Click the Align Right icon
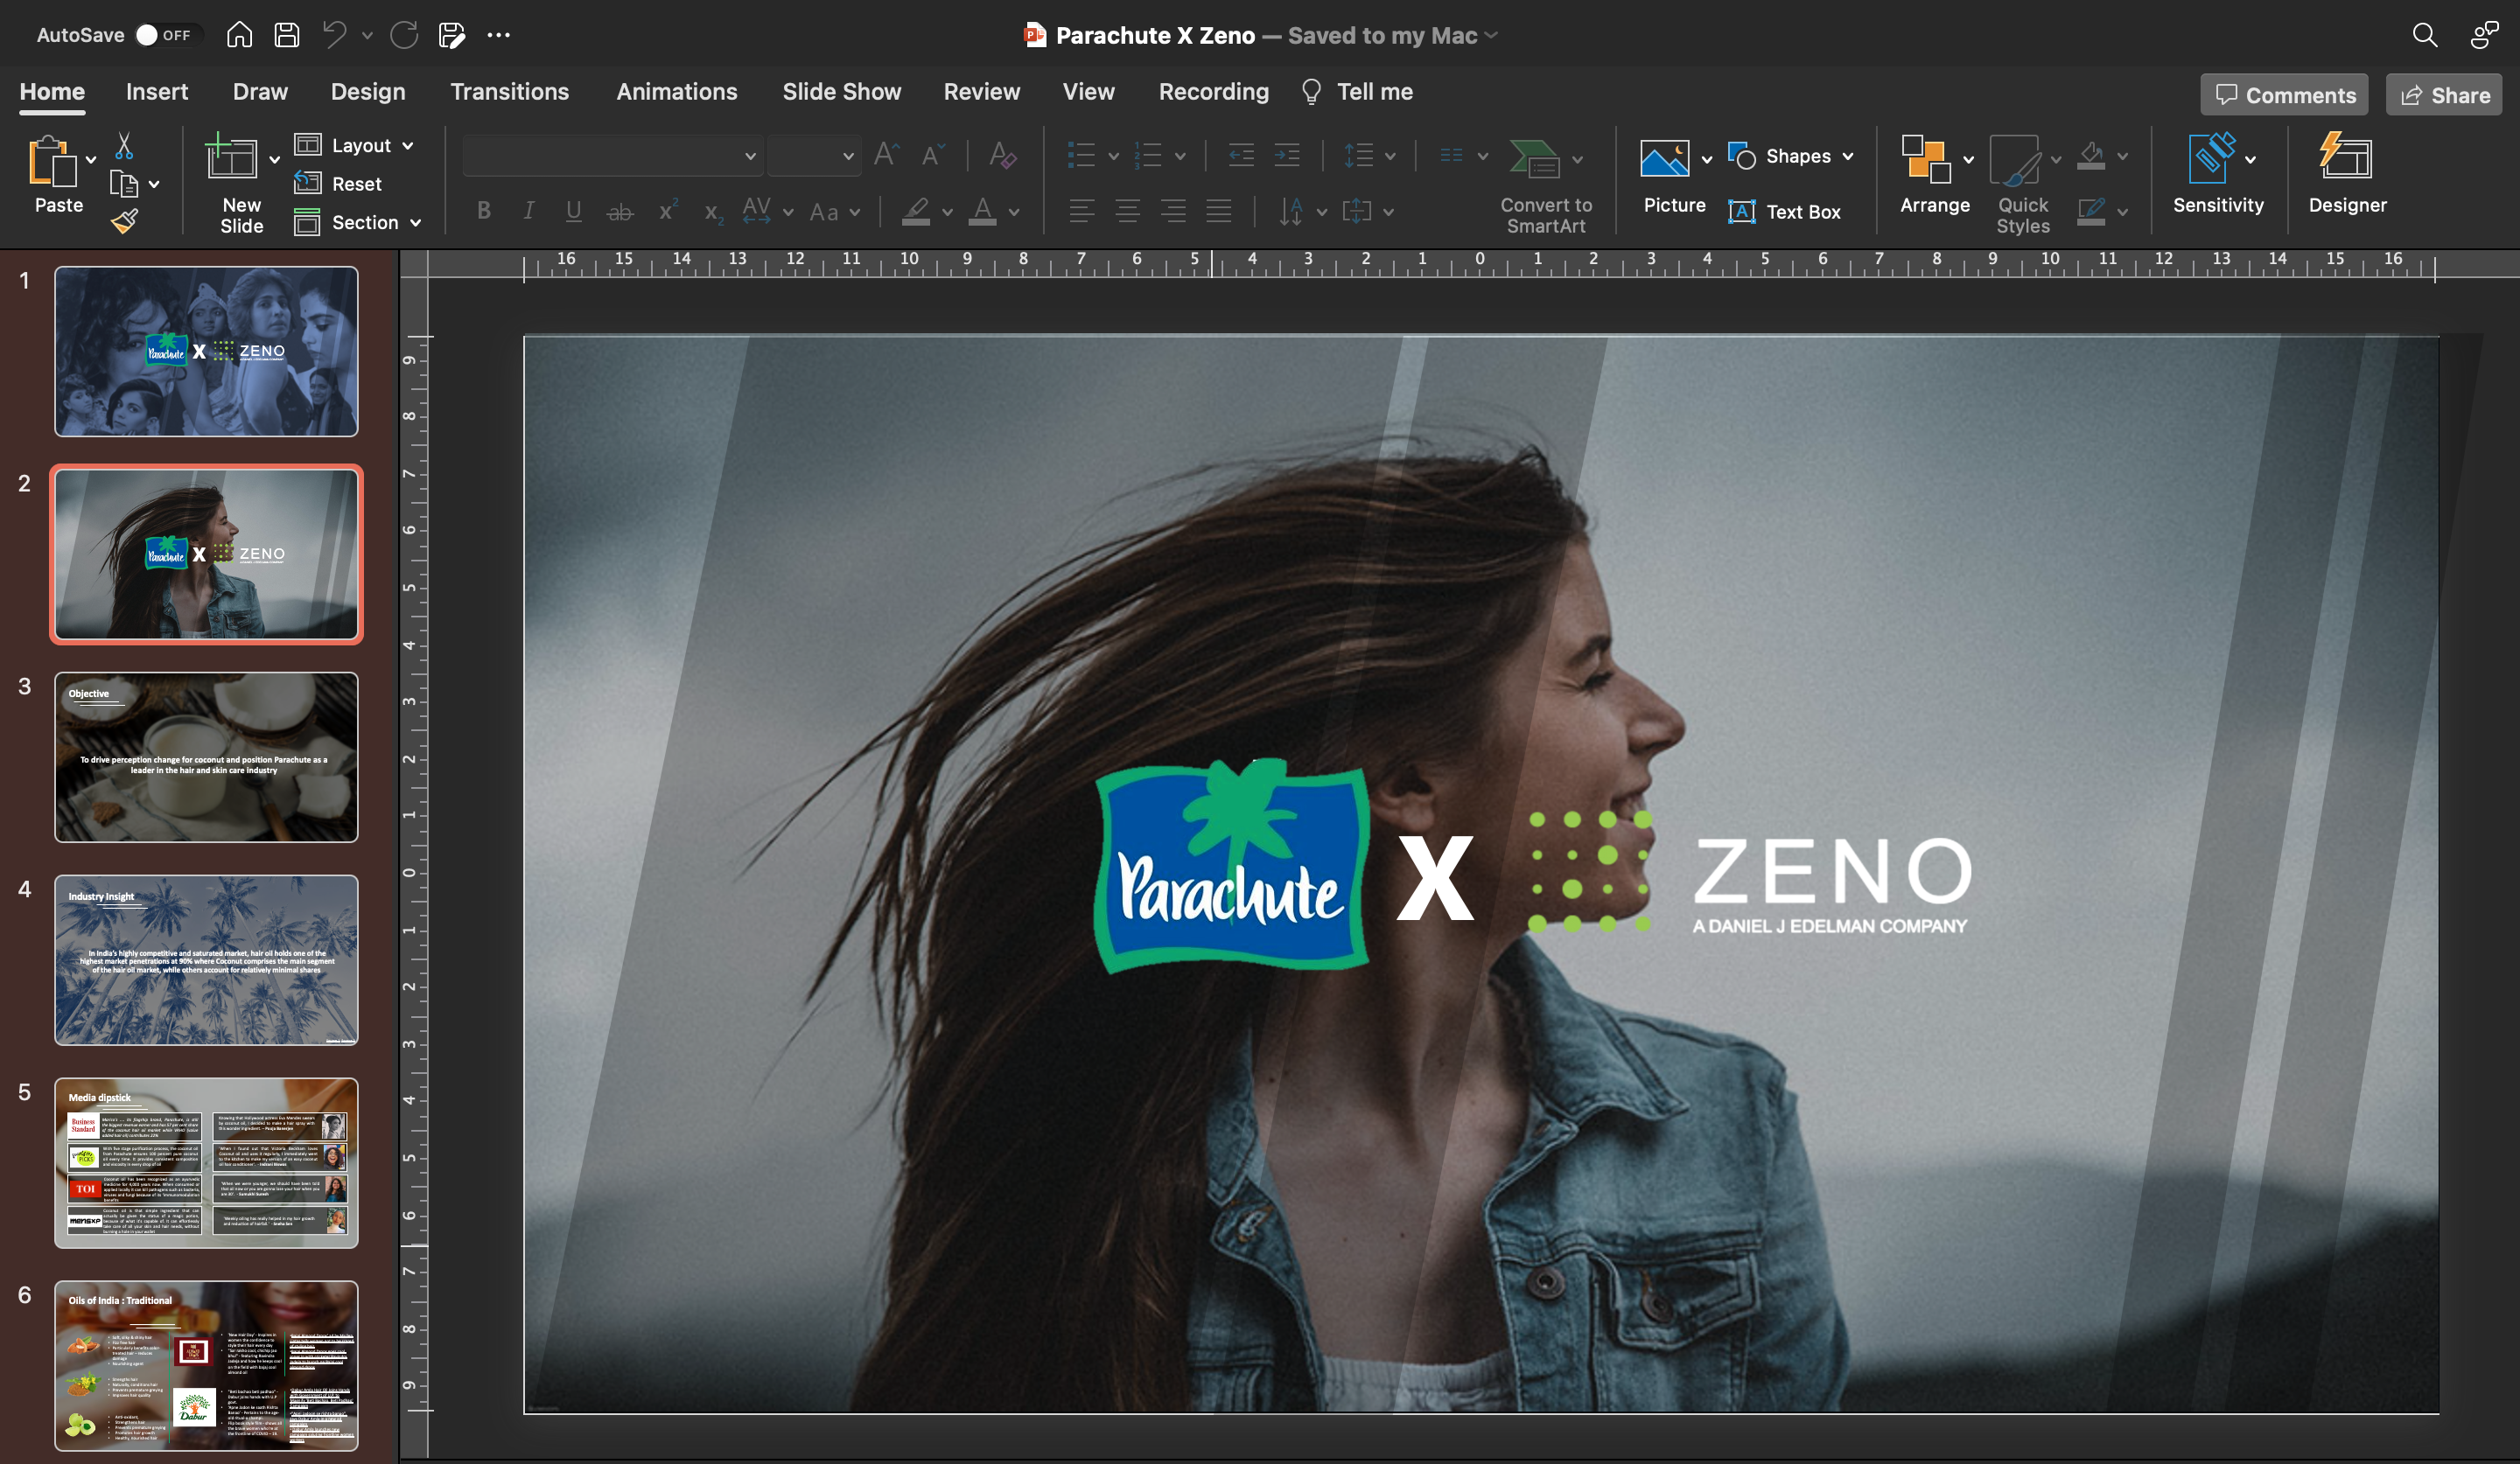Screen dimensions: 2520x1464 coord(1173,211)
